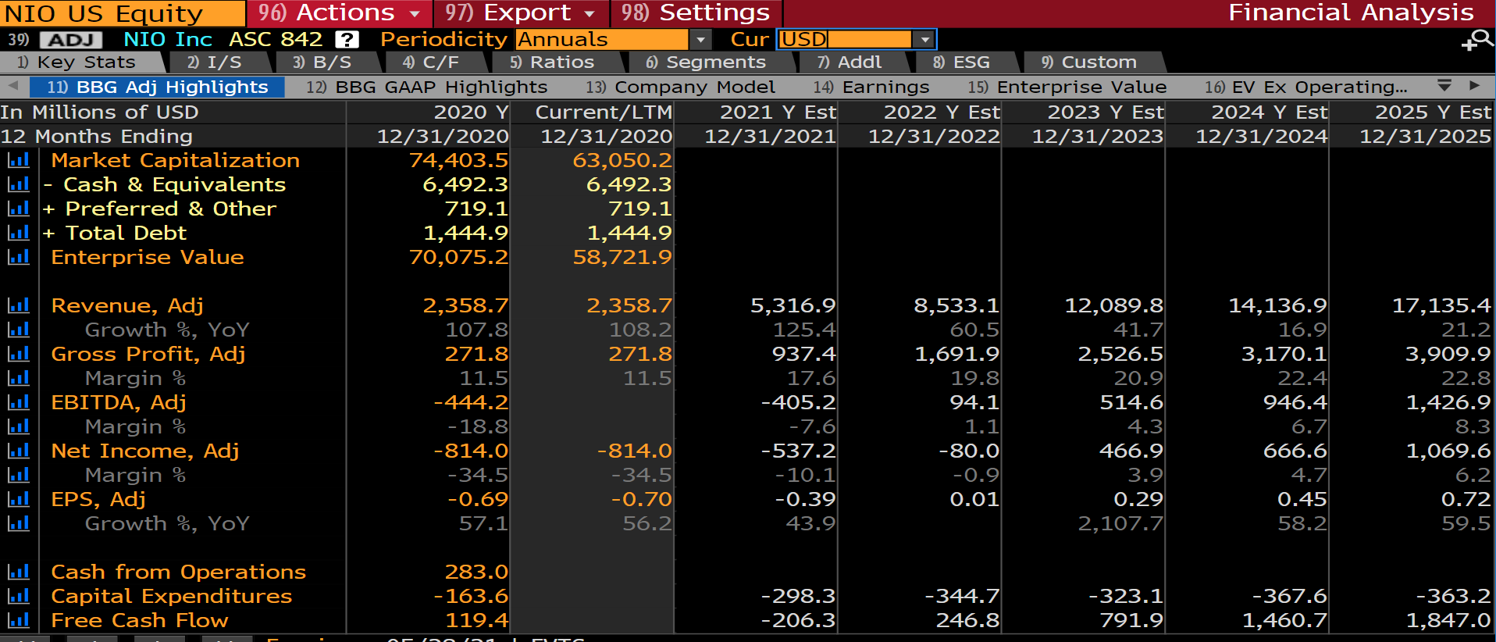Open chart icon for Net Income Margin % row
Screen dimensions: 1496x642
[x=18, y=475]
